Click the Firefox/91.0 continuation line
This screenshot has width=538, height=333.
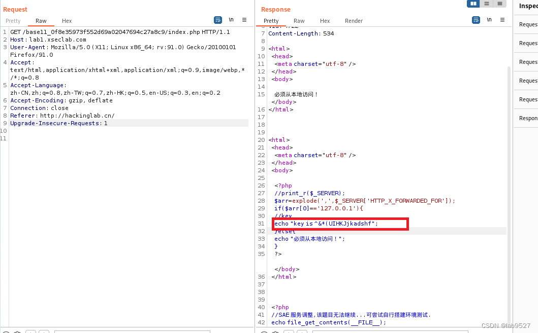(31, 55)
